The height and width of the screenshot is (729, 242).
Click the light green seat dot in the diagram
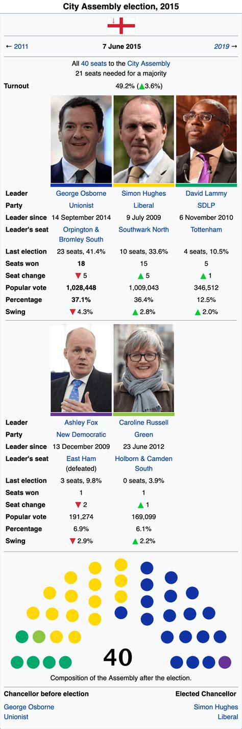39,637
